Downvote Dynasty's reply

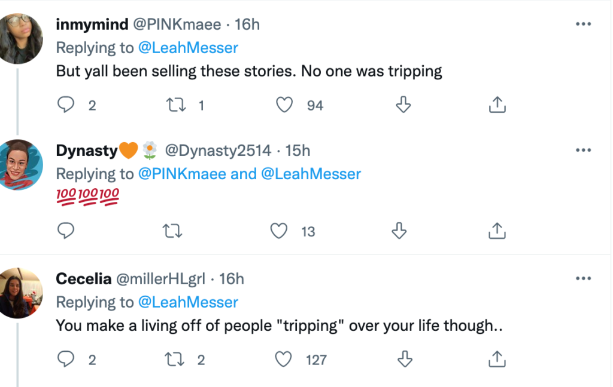(399, 231)
